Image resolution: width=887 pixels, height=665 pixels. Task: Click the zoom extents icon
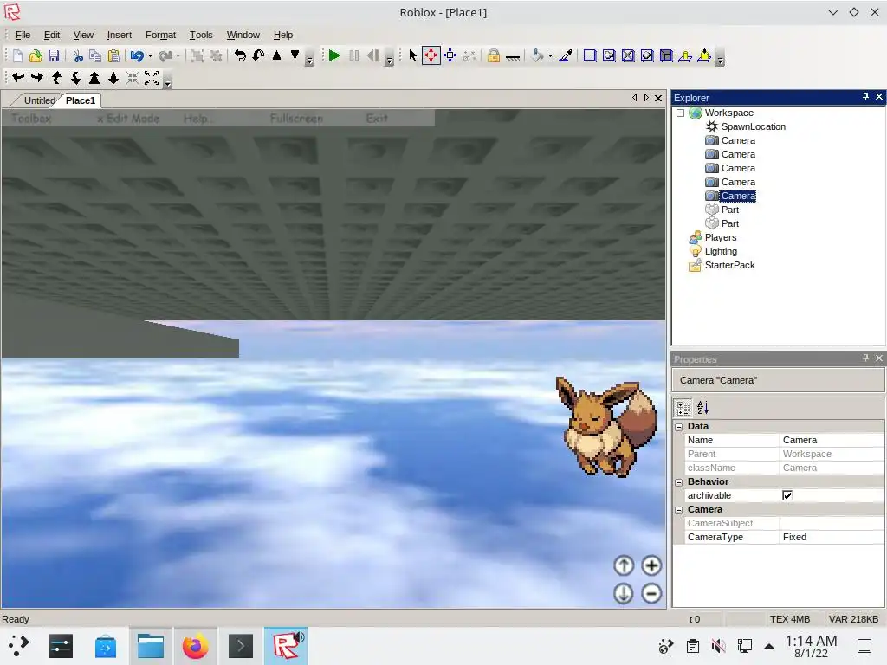point(152,78)
